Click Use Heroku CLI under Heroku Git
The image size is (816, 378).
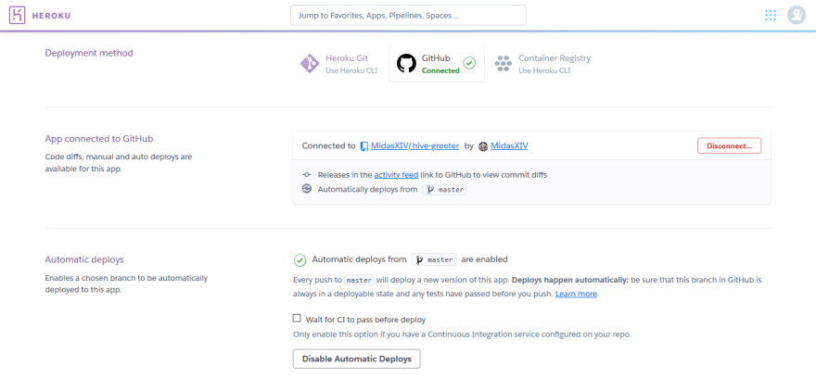pyautogui.click(x=351, y=70)
